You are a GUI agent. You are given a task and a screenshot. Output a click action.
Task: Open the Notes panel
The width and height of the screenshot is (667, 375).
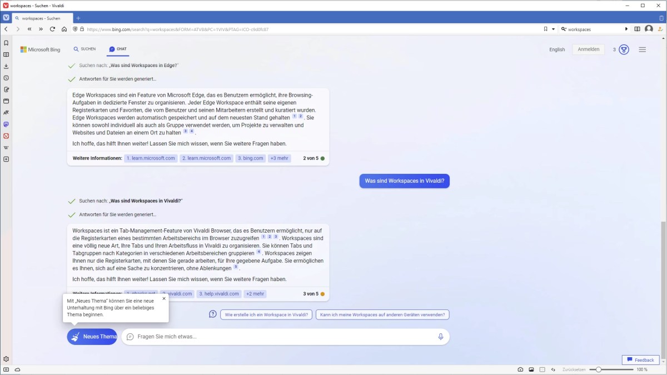(x=6, y=89)
